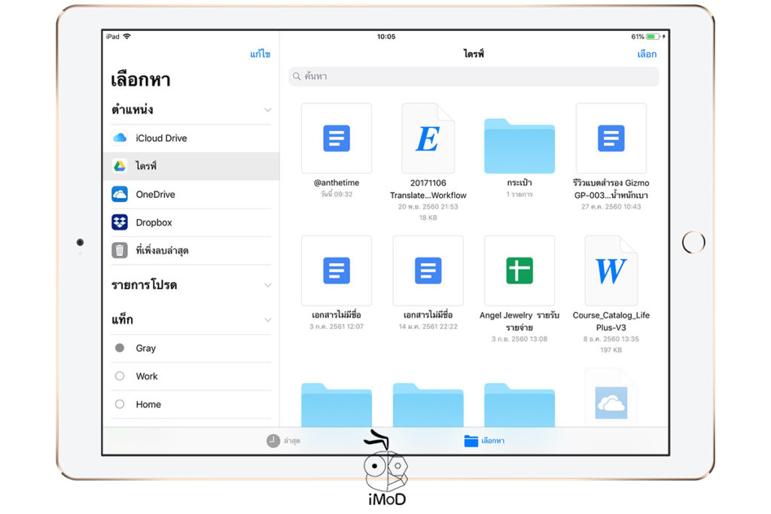Expand the รายการโปรด favorites section
Image resolution: width=771 pixels, height=514 pixels.
(268, 285)
